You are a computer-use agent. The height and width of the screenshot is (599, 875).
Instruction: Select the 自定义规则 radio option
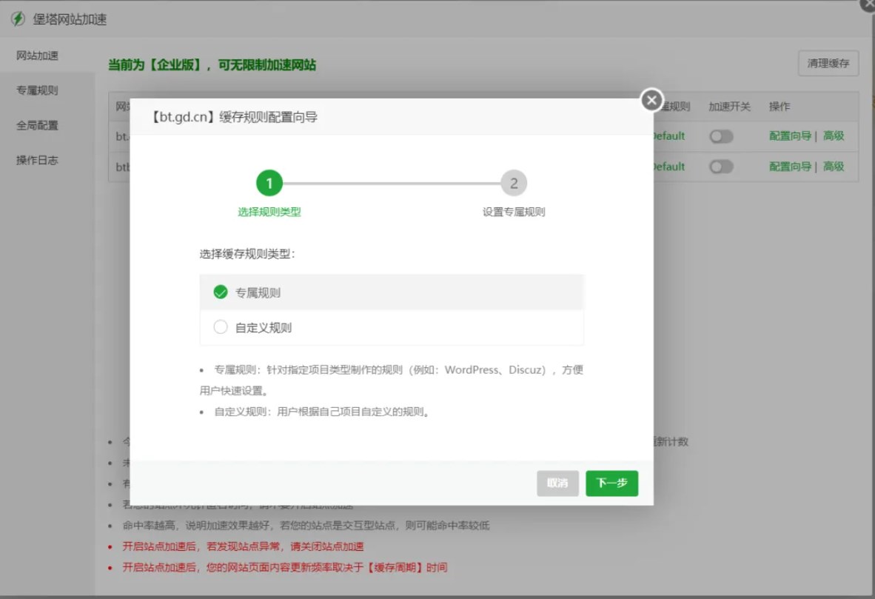pos(220,327)
